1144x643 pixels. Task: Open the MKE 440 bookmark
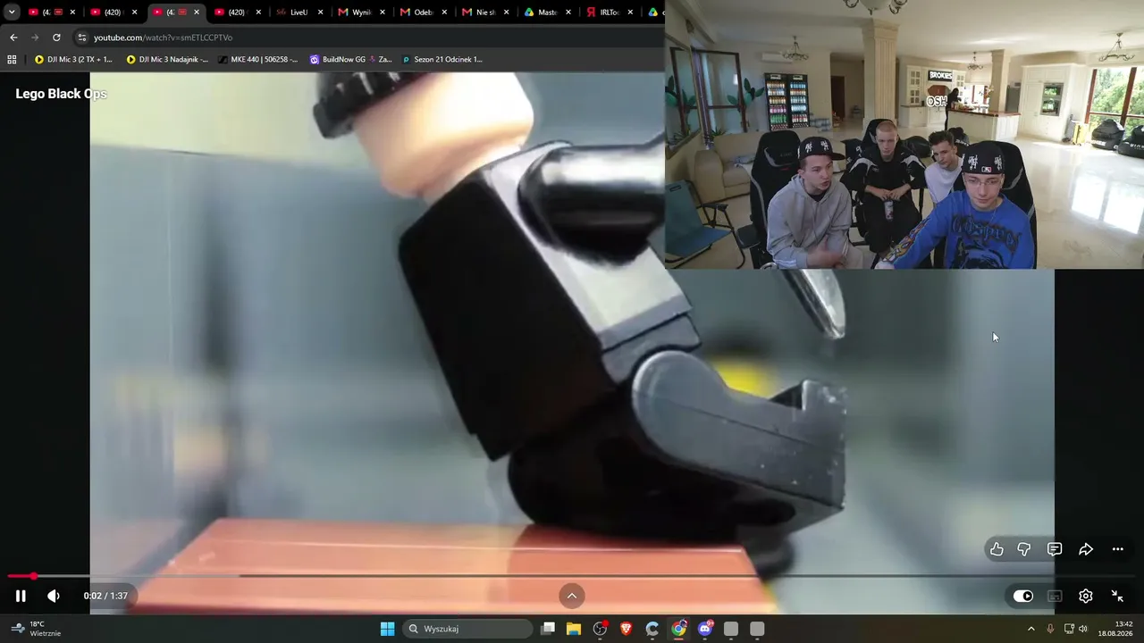click(x=259, y=60)
